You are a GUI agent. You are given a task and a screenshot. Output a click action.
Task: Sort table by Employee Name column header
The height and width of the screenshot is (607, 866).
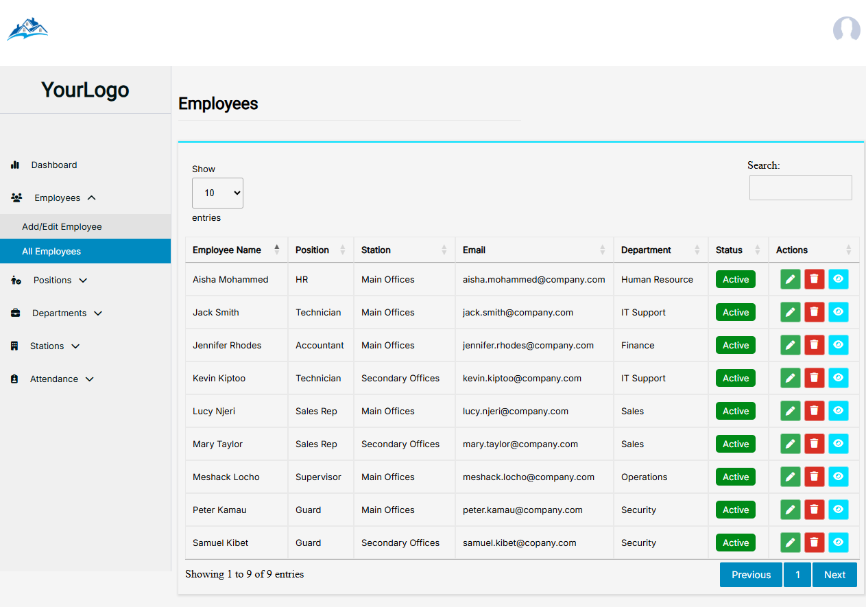coord(227,250)
